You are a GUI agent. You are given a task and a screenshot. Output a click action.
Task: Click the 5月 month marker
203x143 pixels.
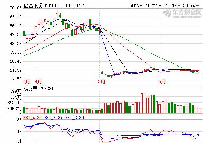click(x=101, y=81)
